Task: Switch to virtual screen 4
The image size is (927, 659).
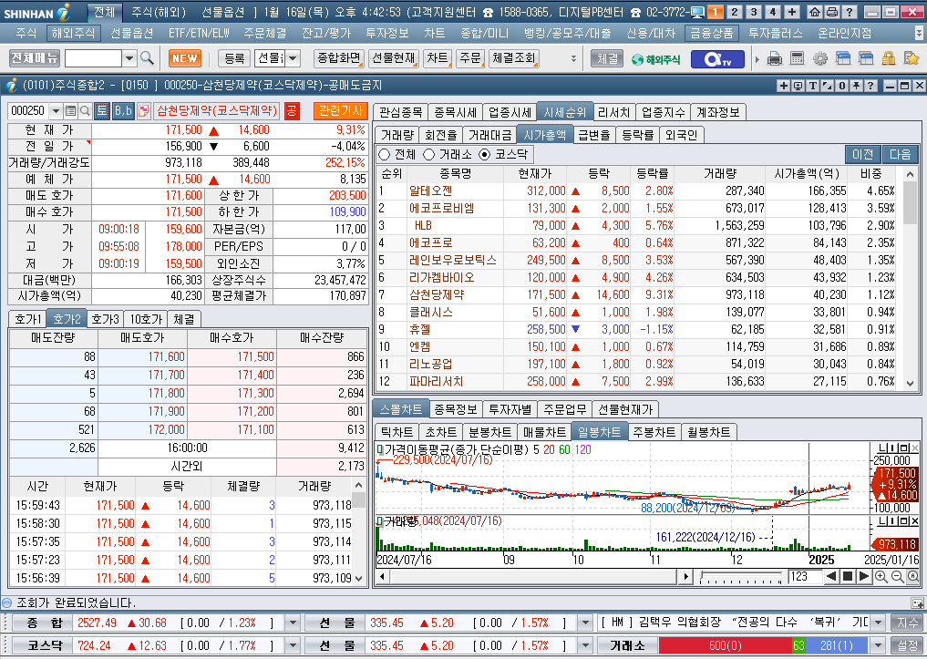Action: point(773,12)
